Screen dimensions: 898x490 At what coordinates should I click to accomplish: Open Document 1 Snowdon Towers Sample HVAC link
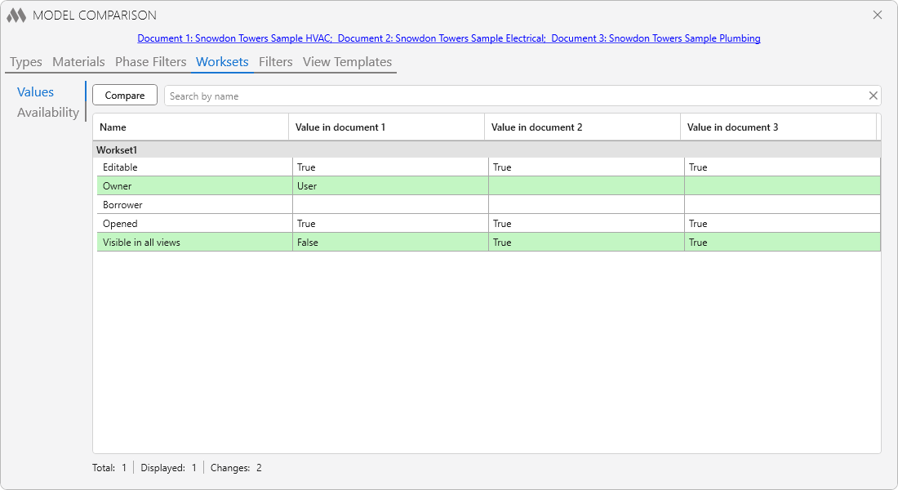click(x=235, y=38)
